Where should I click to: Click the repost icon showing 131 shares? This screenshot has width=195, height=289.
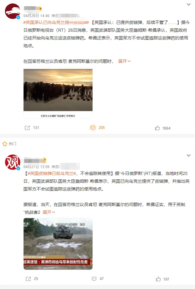27,128
